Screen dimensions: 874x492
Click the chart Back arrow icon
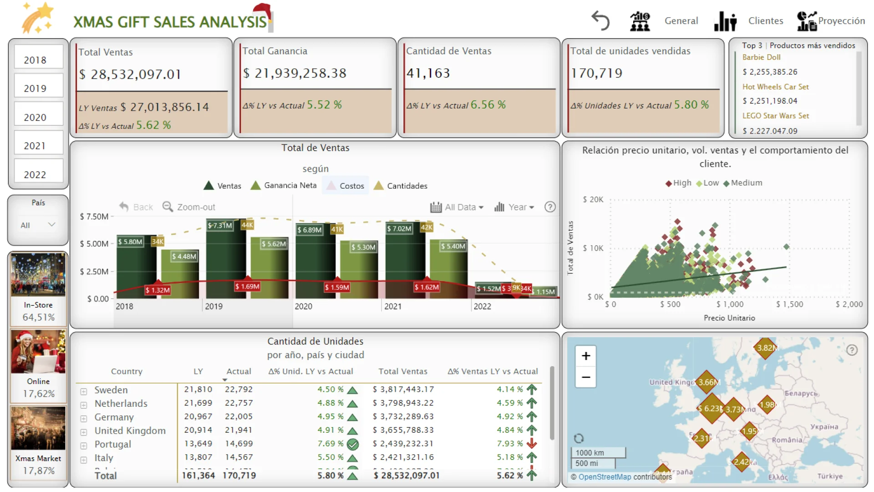124,207
